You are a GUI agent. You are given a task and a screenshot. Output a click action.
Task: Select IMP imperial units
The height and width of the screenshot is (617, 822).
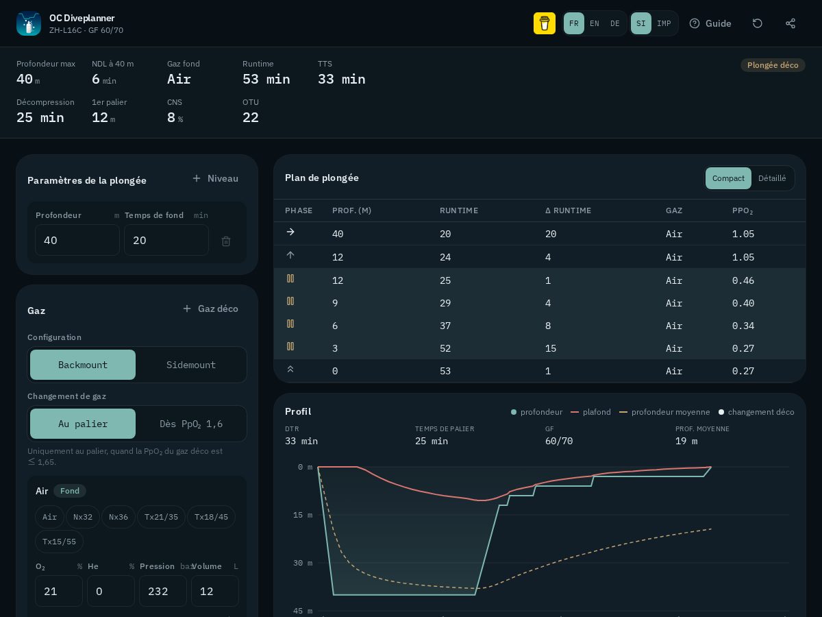pyautogui.click(x=664, y=23)
